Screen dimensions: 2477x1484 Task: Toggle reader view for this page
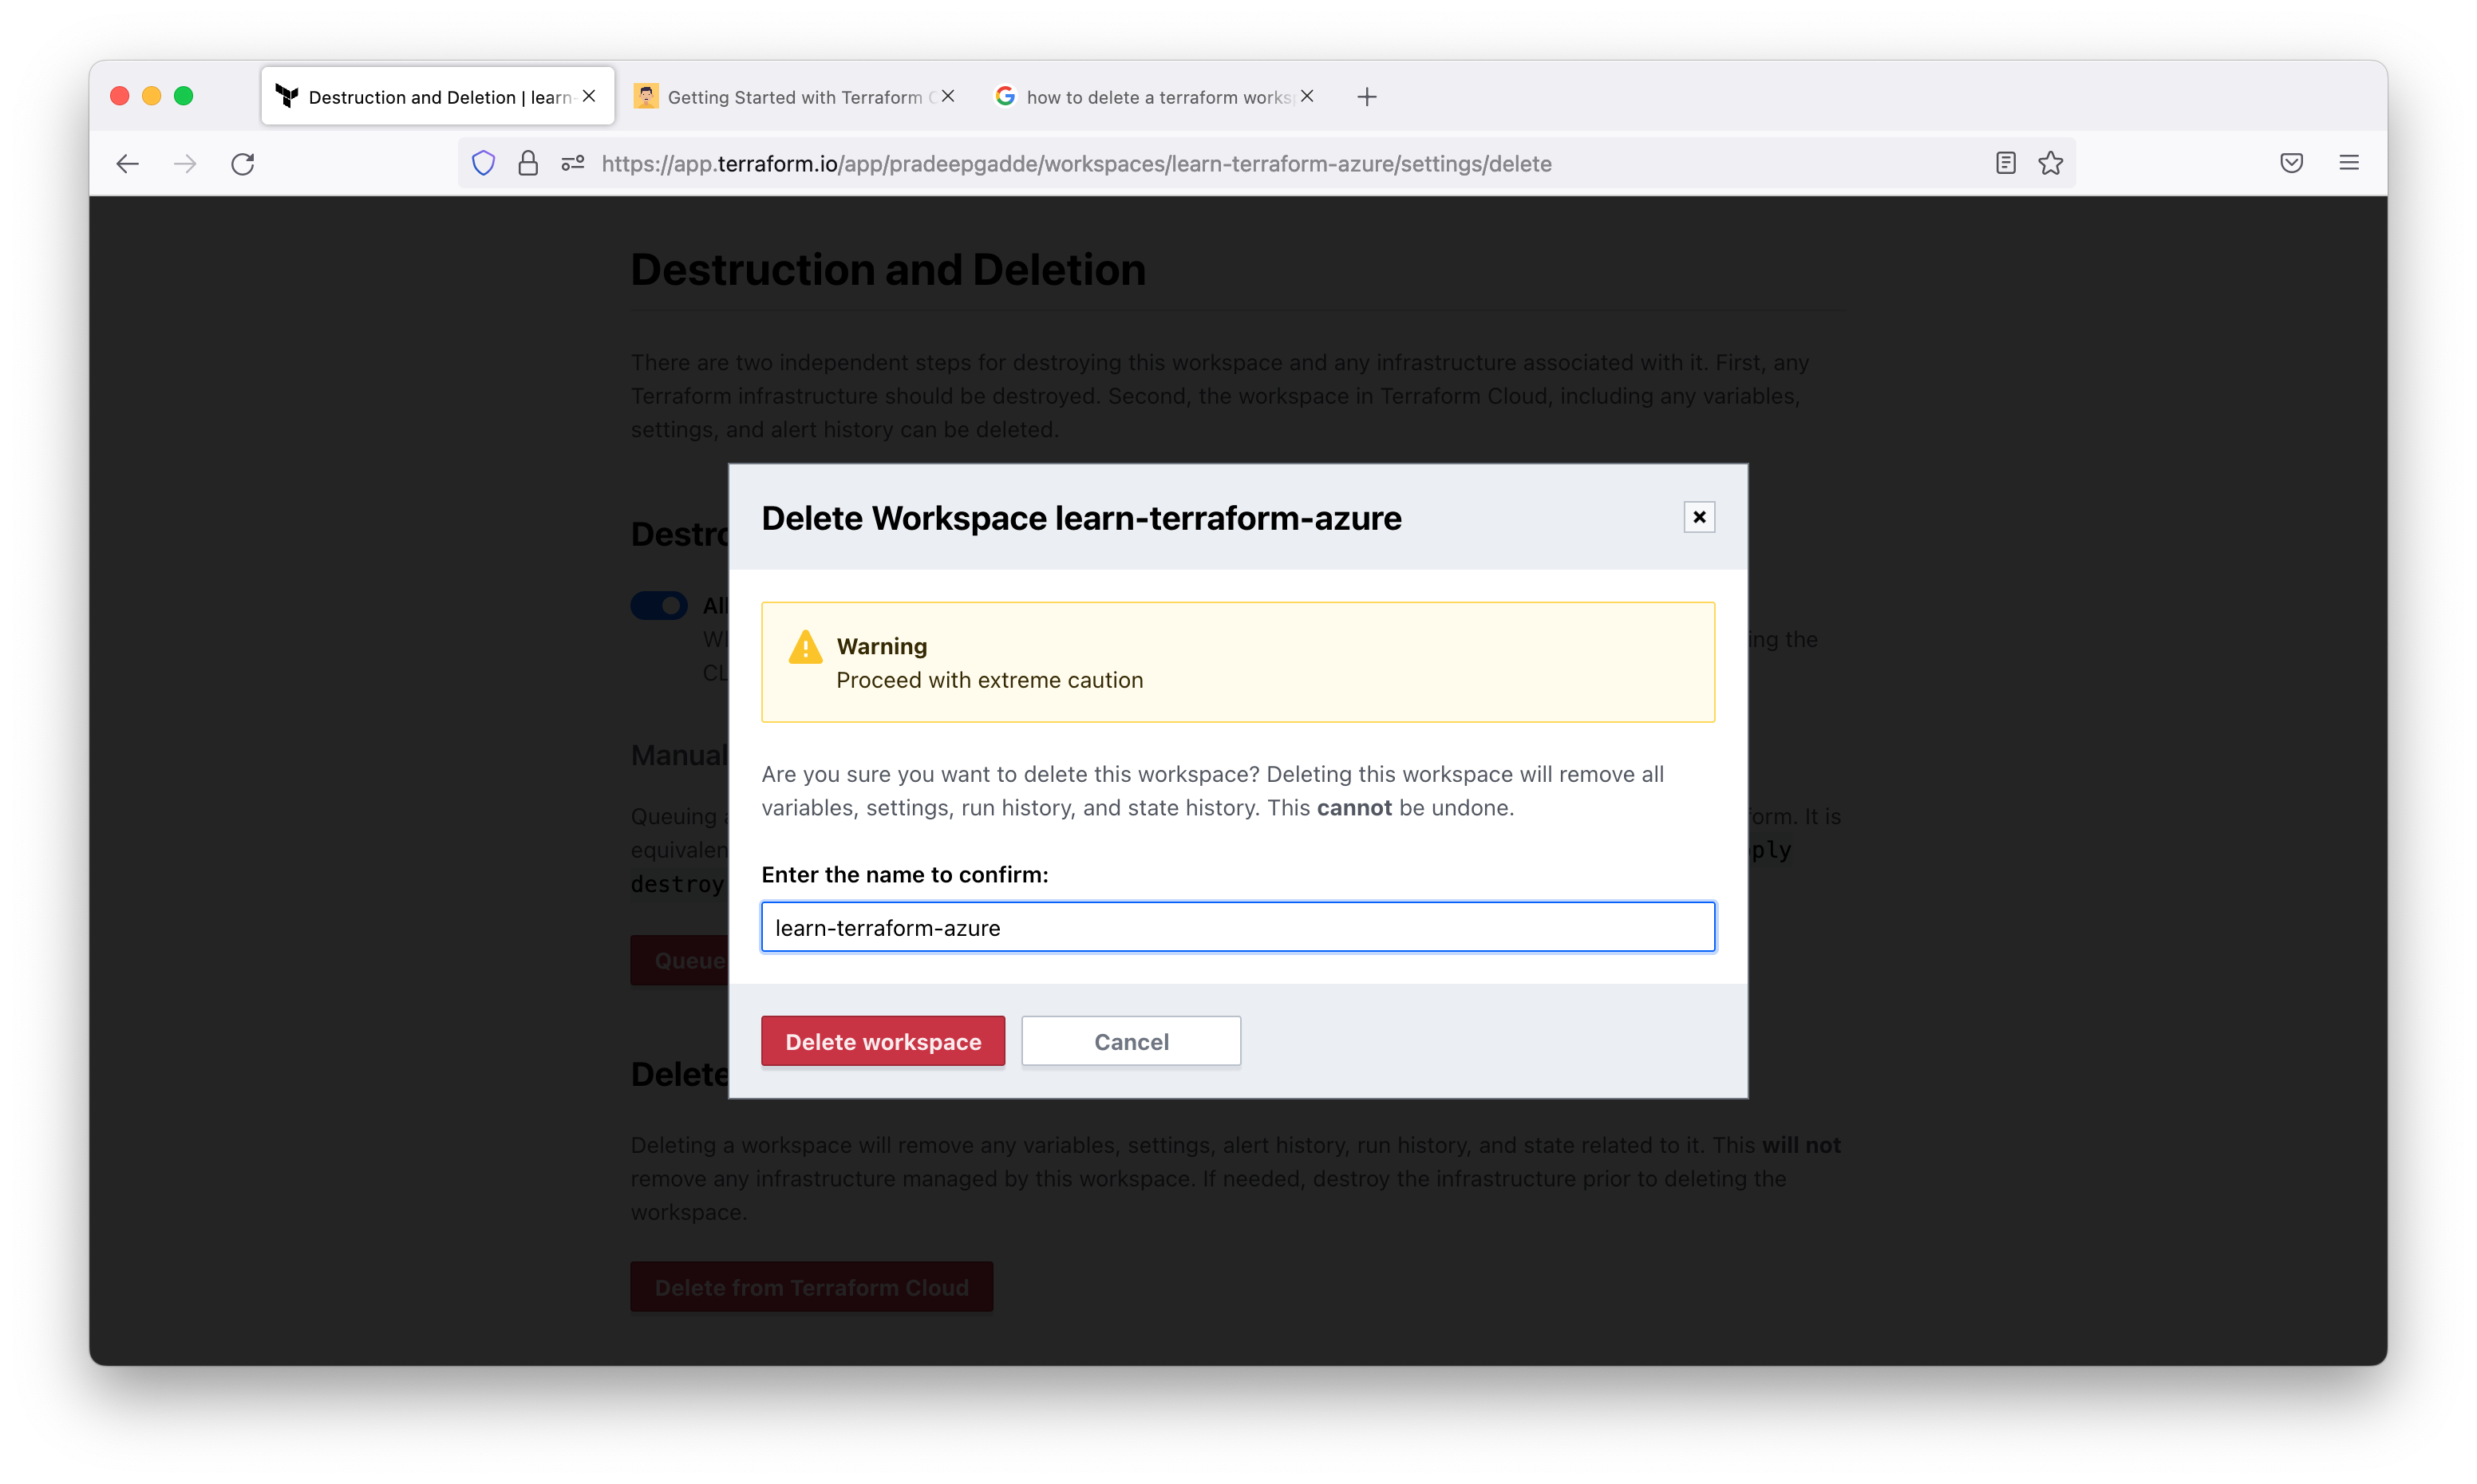[2005, 163]
